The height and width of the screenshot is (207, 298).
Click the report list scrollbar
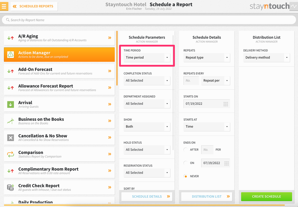(x=117, y=58)
